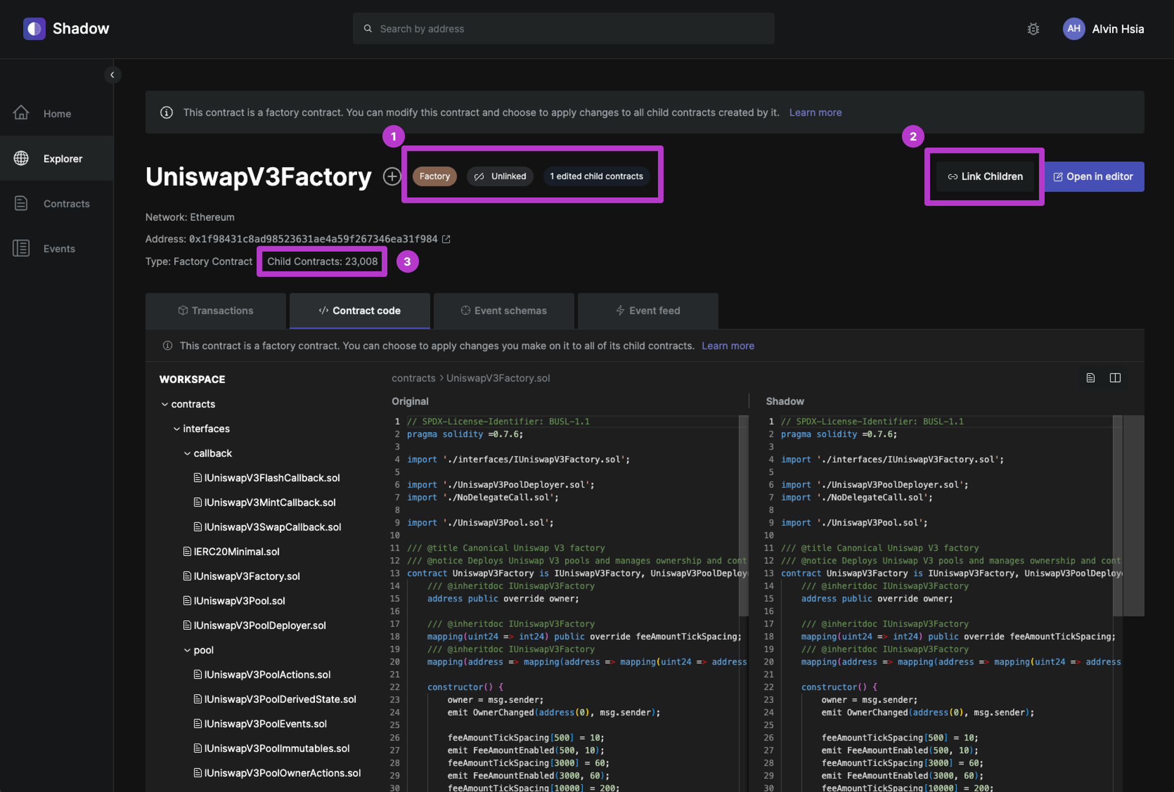
Task: Click the Link Children button
Action: (x=984, y=176)
